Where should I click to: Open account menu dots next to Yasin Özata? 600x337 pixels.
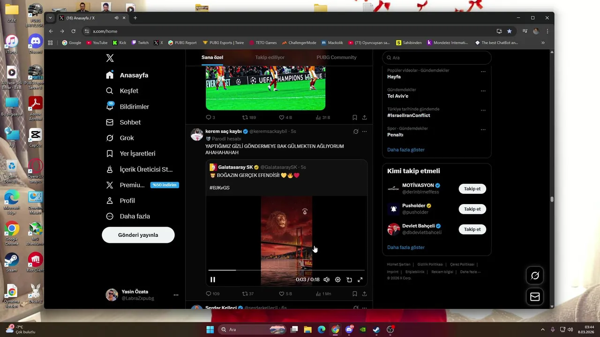click(x=176, y=295)
